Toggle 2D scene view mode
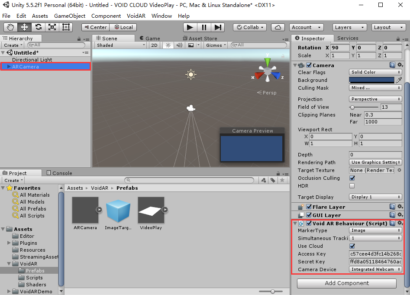 click(154, 45)
